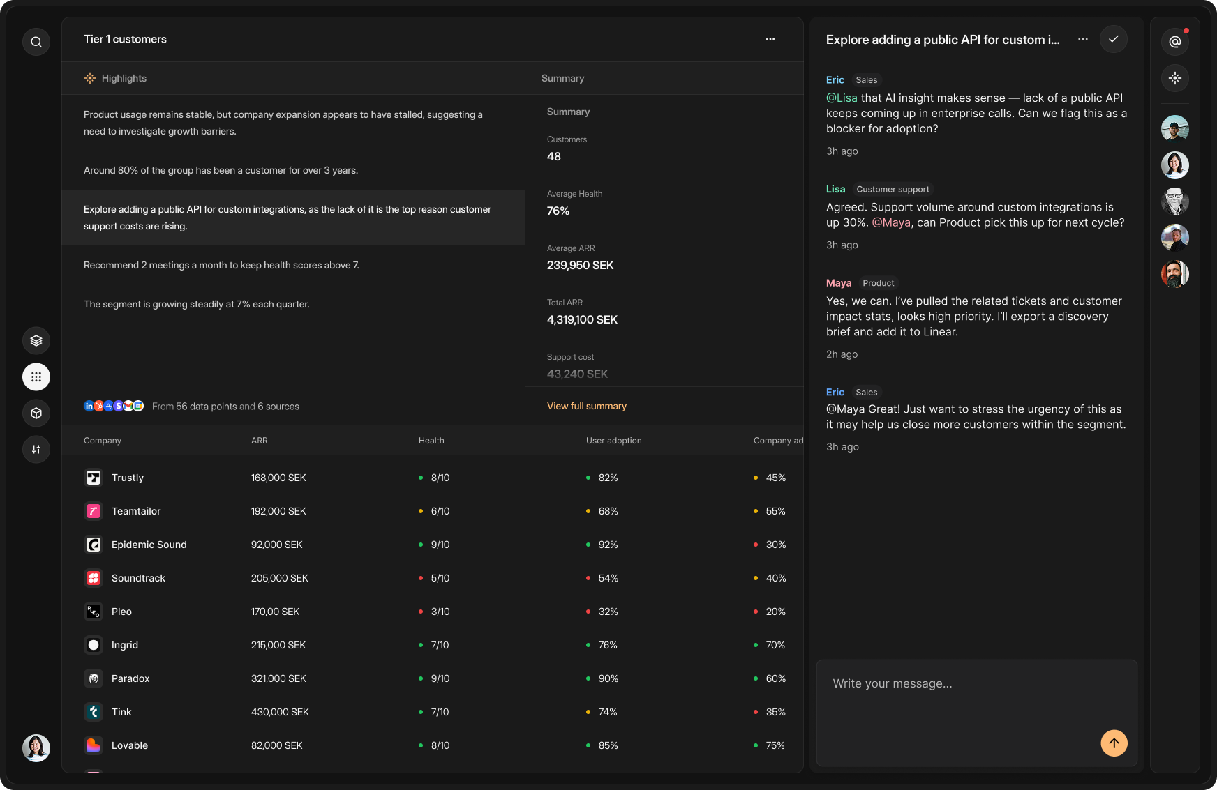Sort table by ARR column header
This screenshot has width=1217, height=790.
click(260, 441)
